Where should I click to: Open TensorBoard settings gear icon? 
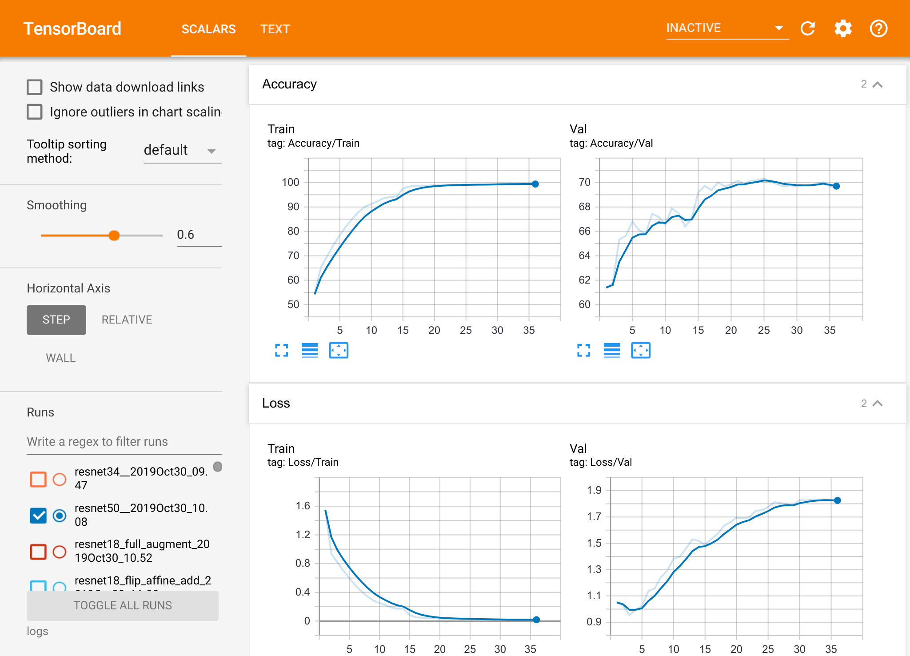pyautogui.click(x=843, y=28)
